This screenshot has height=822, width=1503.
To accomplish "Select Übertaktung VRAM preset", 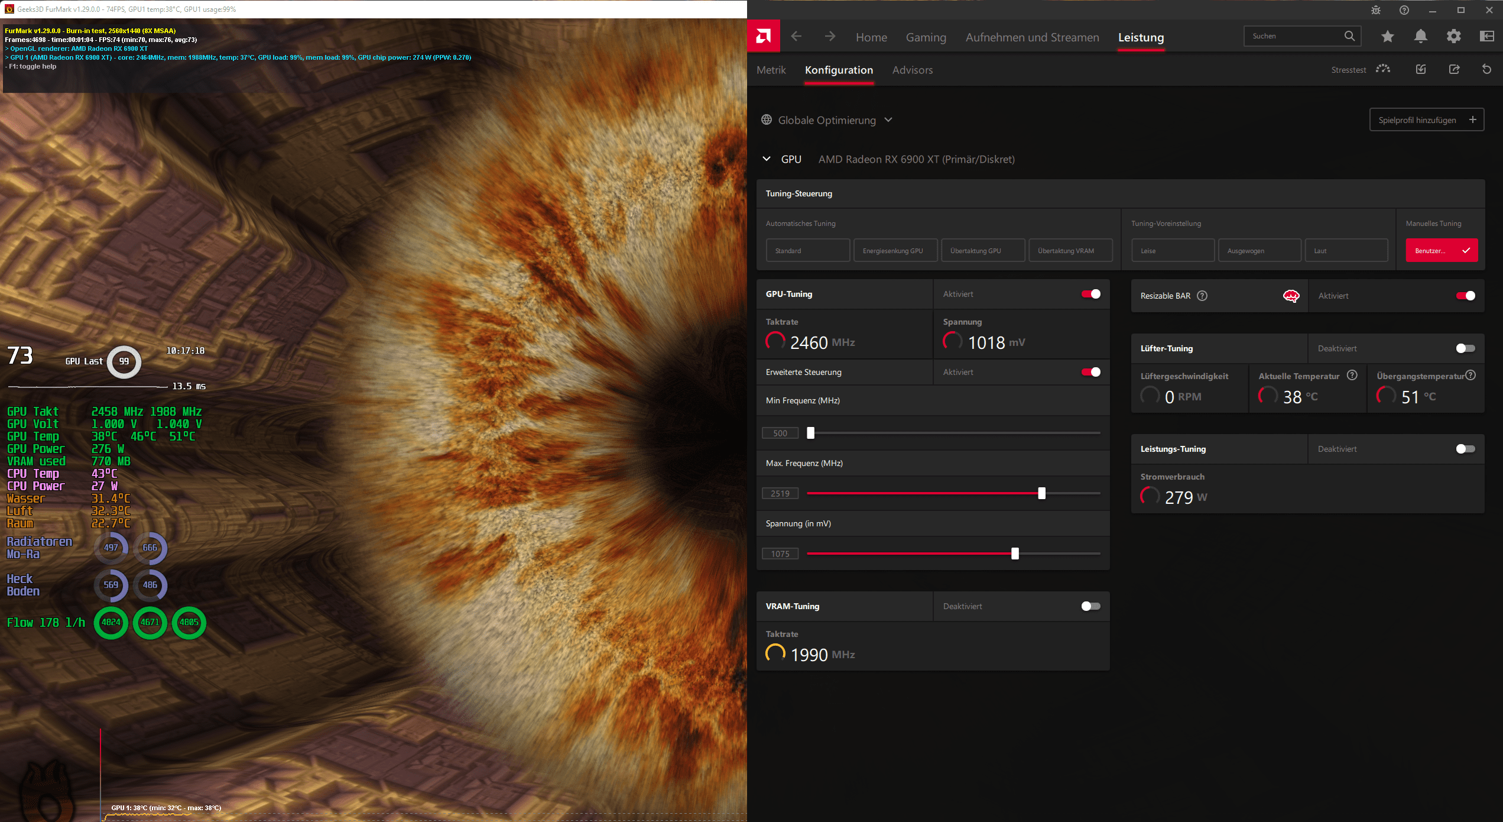I will pyautogui.click(x=1070, y=250).
